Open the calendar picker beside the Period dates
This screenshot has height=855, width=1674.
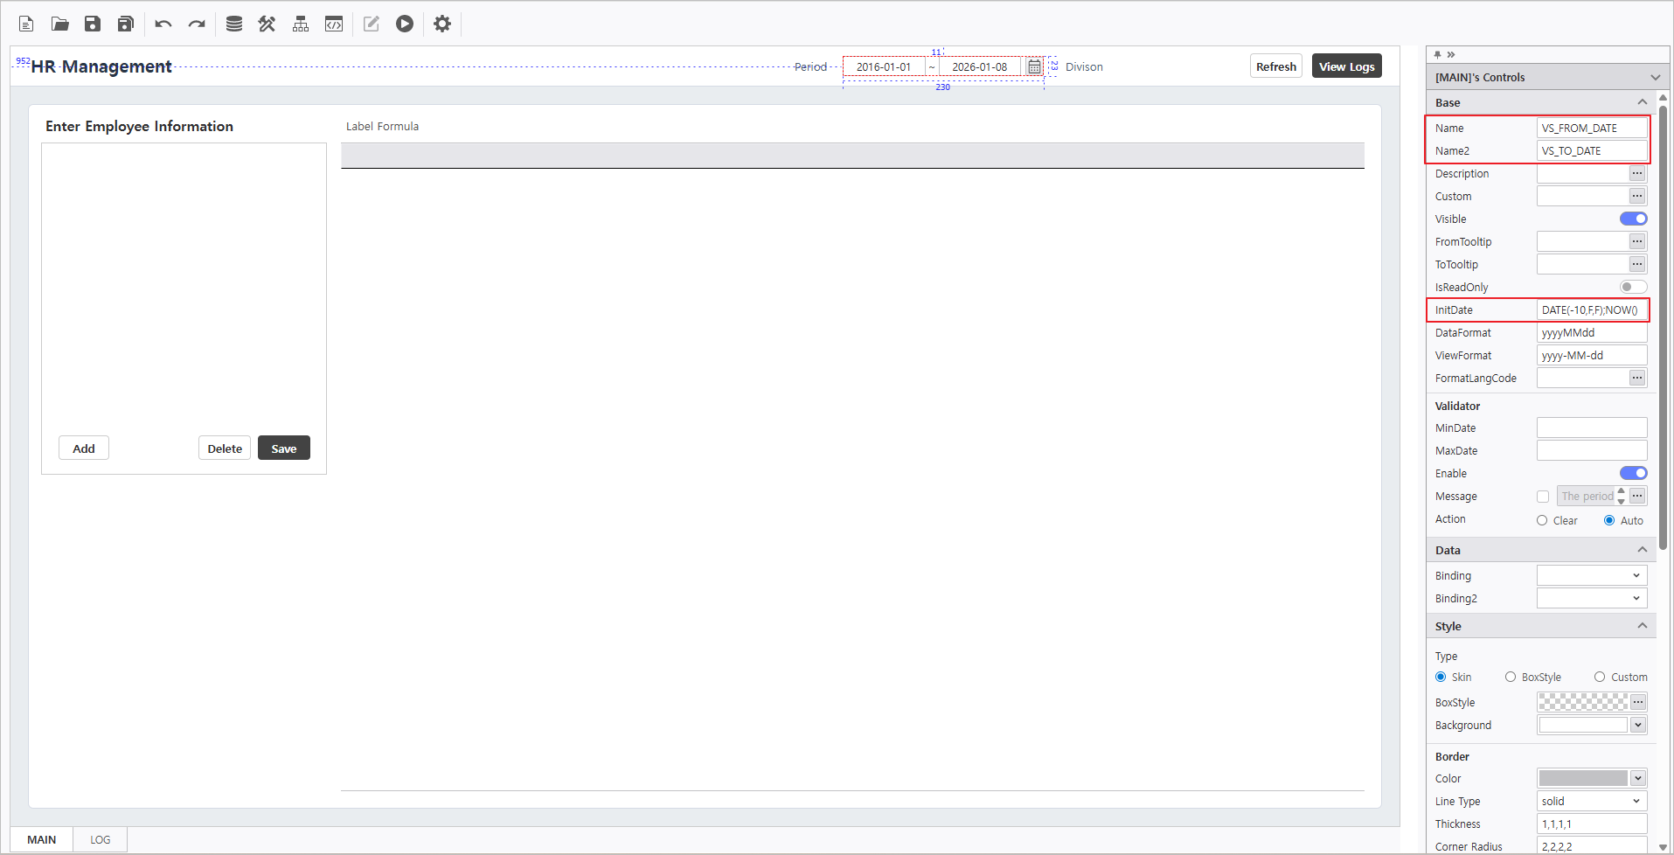click(1034, 67)
